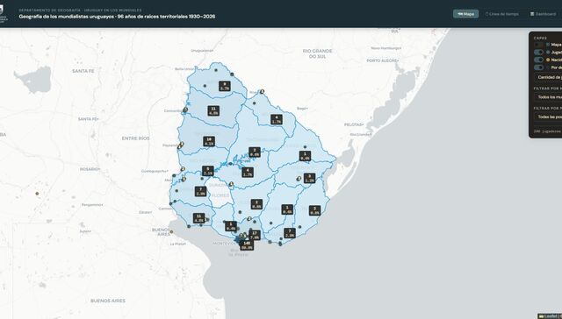Click the Colonia department label showing 11
Viewport: 562px width, 319px height.
coord(198,218)
